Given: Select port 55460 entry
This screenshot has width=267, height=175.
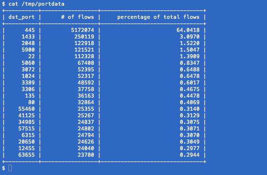Looking at the screenshot, I should [26, 109].
